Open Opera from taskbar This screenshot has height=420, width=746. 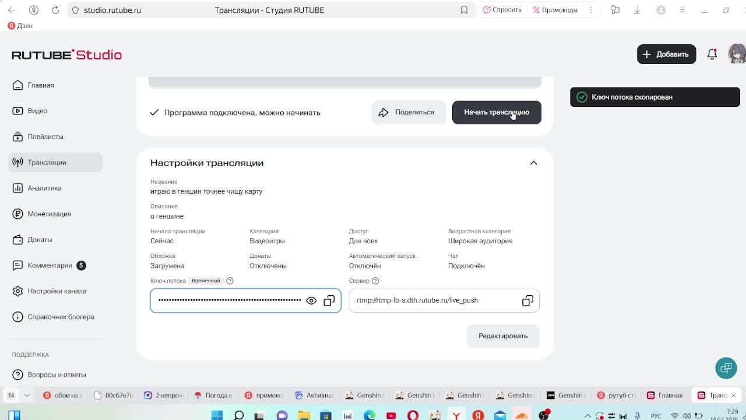[x=413, y=415]
